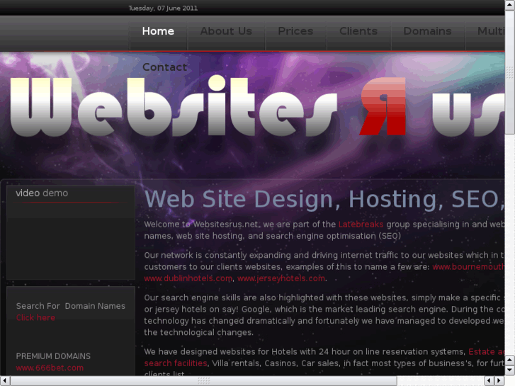
Task: Open the www.dublinhotels.com link
Action: [188, 278]
